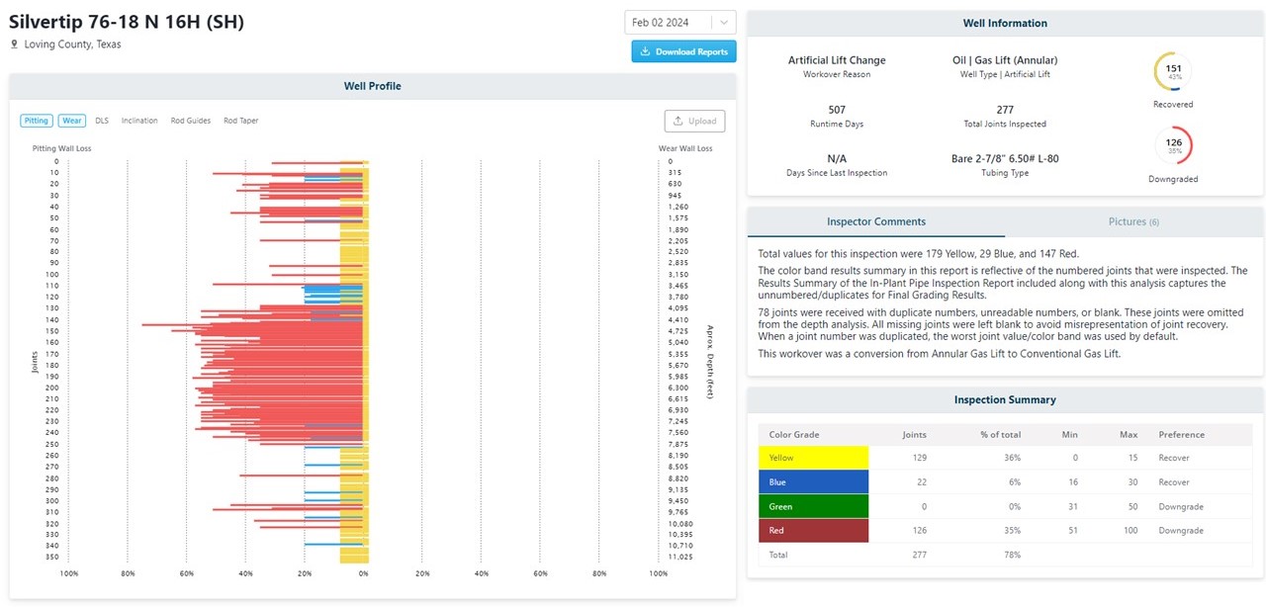
Task: Click the 129 joints cell in Yellow row
Action: point(919,458)
